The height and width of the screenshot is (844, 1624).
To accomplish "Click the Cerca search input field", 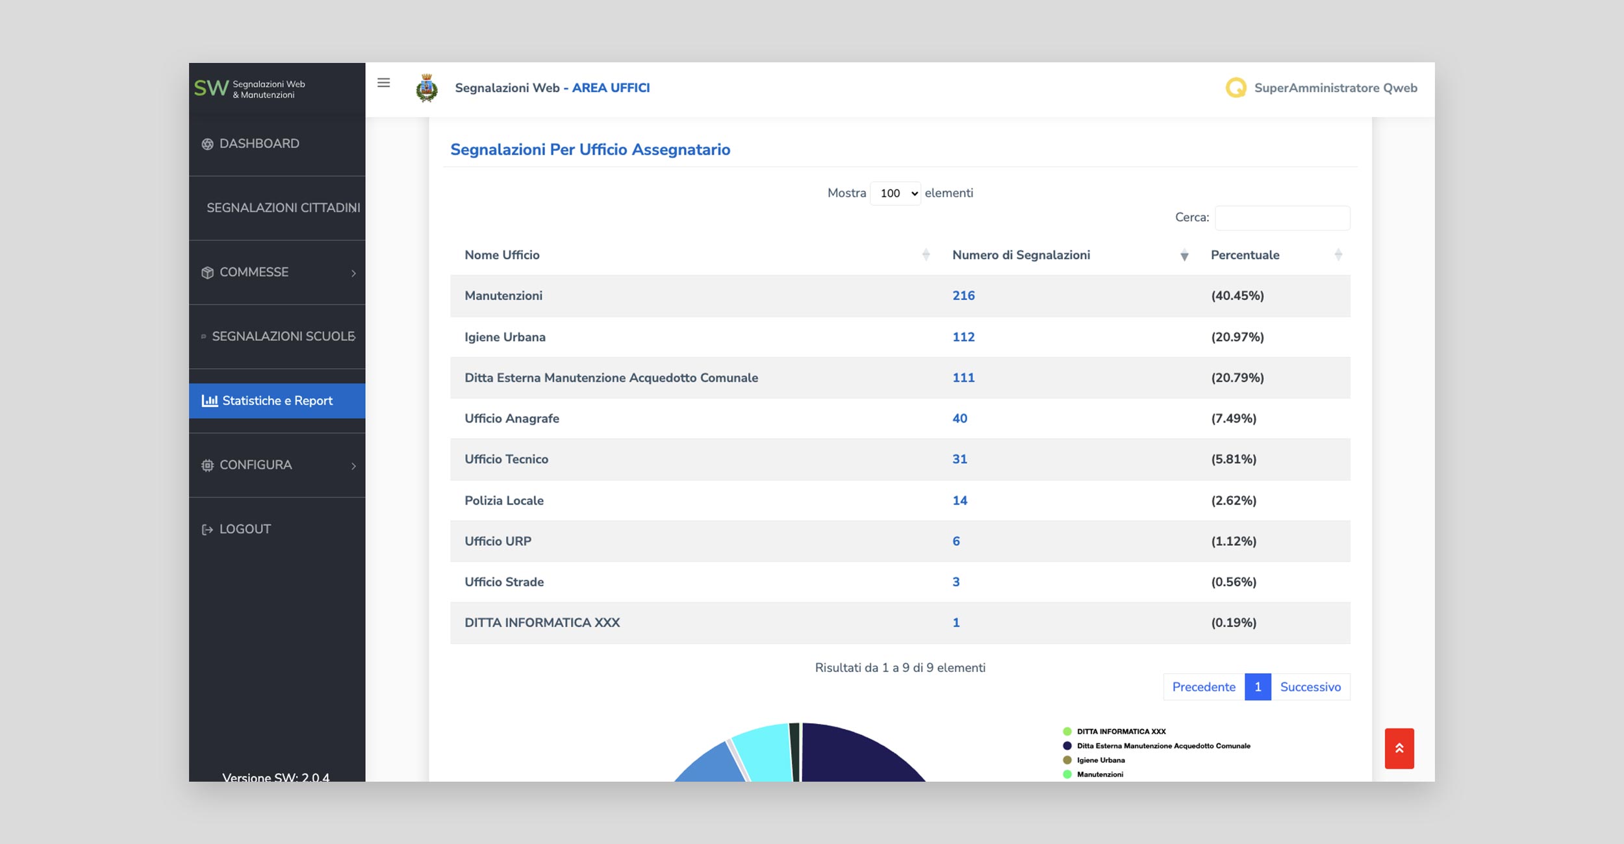I will tap(1282, 218).
